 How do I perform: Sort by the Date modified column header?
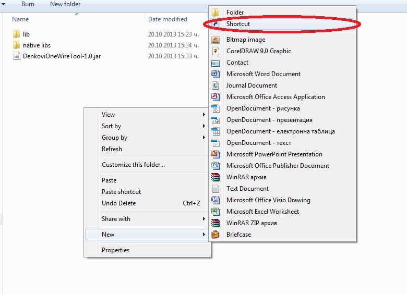point(167,19)
